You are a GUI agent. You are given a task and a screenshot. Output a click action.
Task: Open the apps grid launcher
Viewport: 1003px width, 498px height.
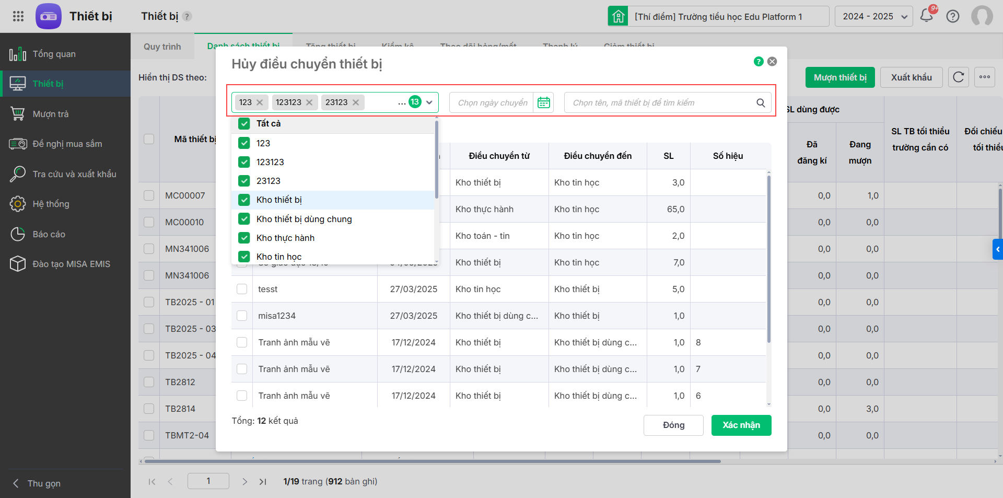click(x=18, y=16)
